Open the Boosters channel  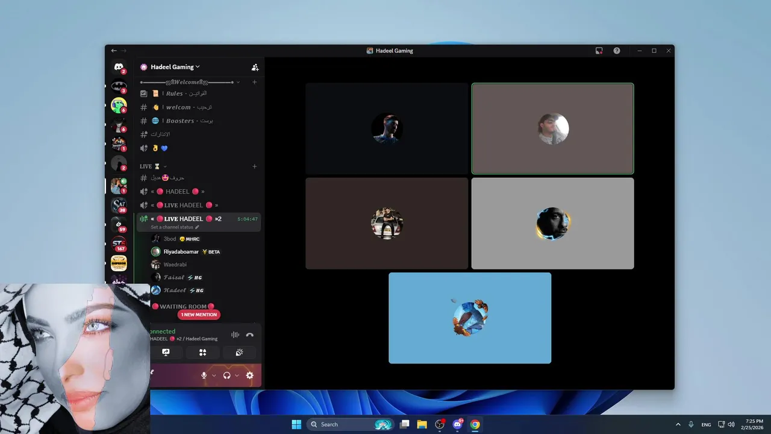199,121
